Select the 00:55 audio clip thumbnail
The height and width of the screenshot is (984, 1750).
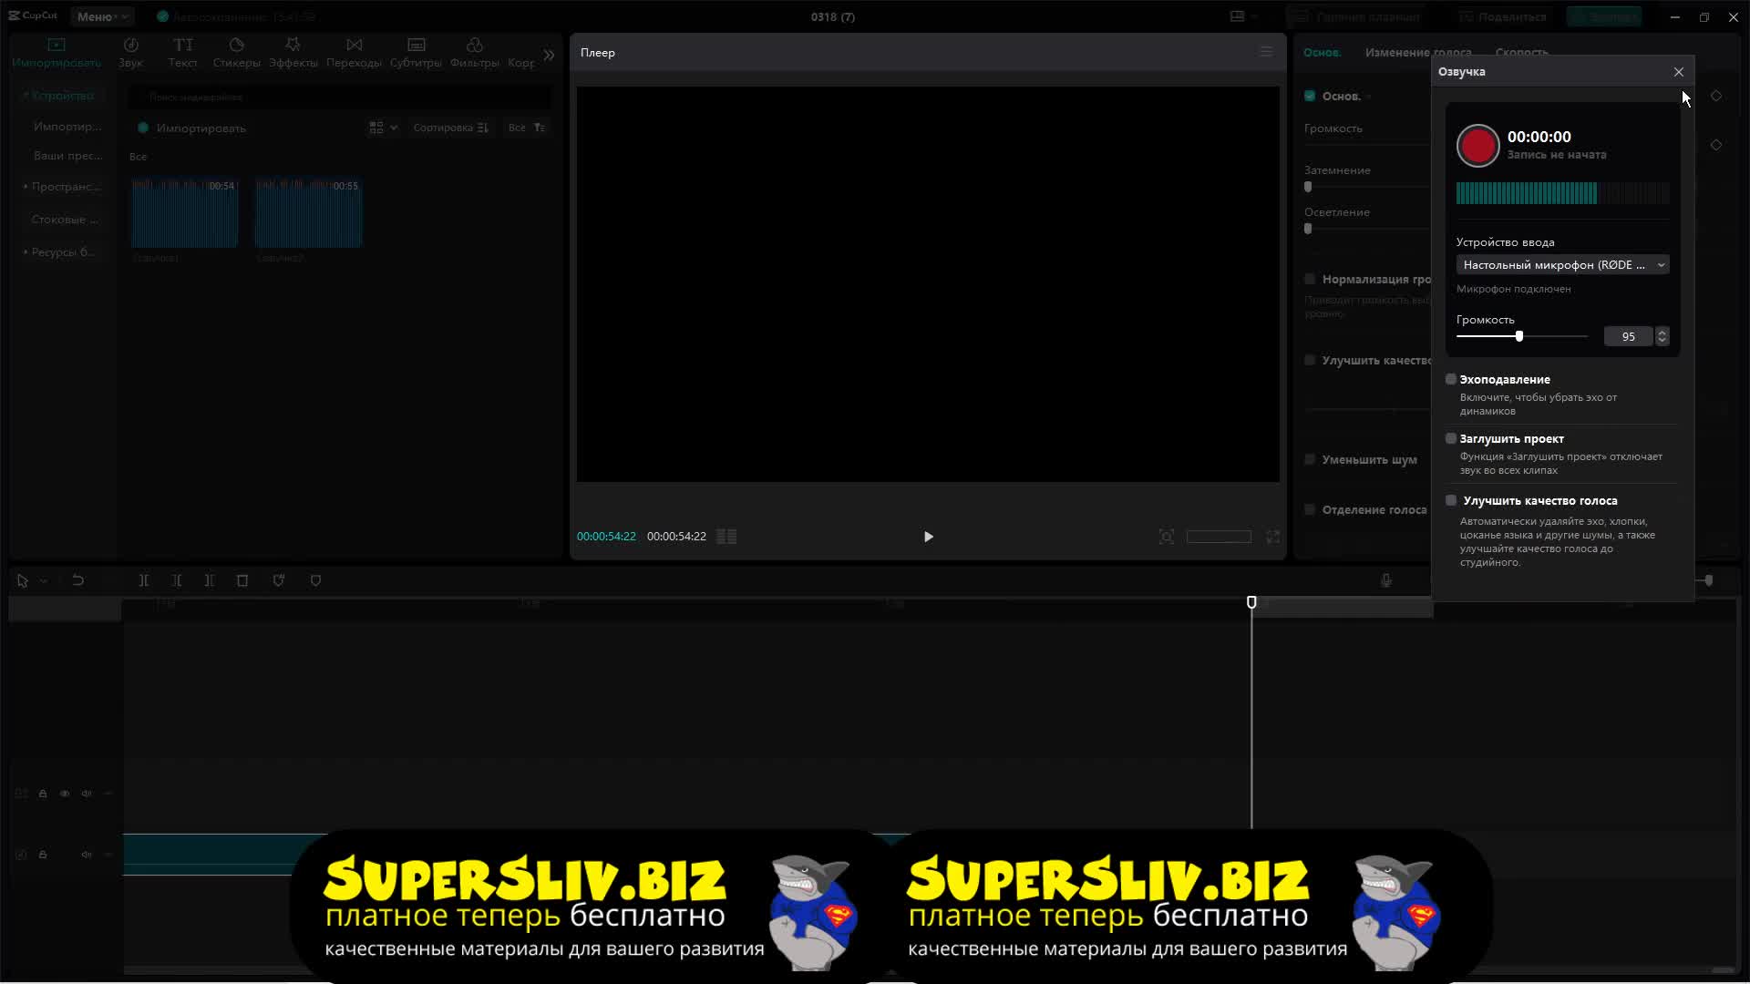click(x=308, y=212)
